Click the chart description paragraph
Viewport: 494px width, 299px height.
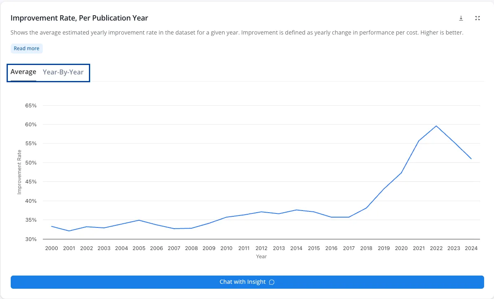237,32
